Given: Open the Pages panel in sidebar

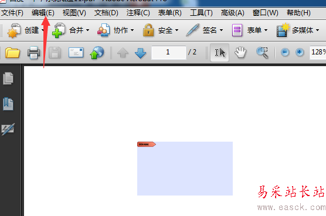Looking at the screenshot, I should click(x=8, y=78).
